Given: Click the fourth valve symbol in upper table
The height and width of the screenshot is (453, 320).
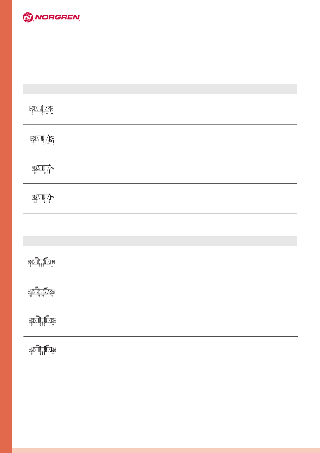Looking at the screenshot, I should (43, 198).
